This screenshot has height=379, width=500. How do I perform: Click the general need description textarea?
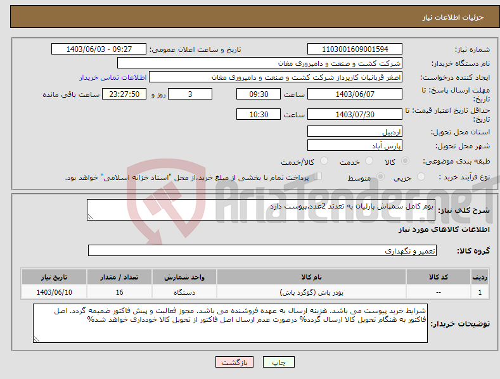point(261,210)
